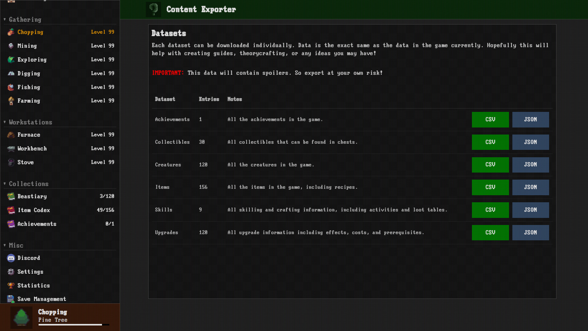Viewport: 588px width, 331px height.
Task: Click the Chopping progress bar
Action: [73, 325]
